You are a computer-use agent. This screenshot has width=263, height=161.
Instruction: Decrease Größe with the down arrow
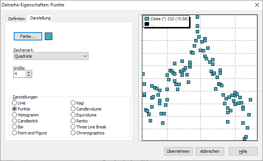click(29, 76)
